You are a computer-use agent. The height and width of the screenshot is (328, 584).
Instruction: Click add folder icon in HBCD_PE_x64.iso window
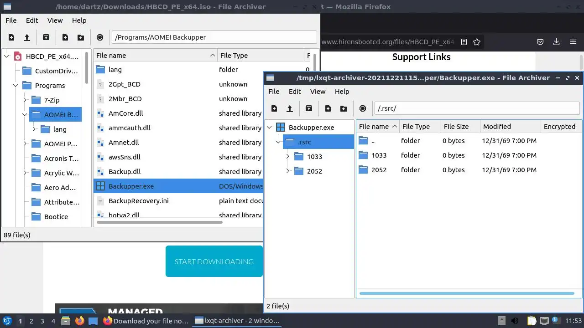pyautogui.click(x=81, y=37)
